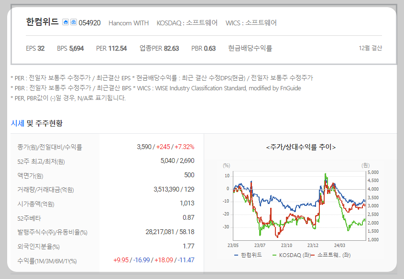Select the PER footnote definition line
The height and width of the screenshot is (279, 404).
[x=162, y=78]
